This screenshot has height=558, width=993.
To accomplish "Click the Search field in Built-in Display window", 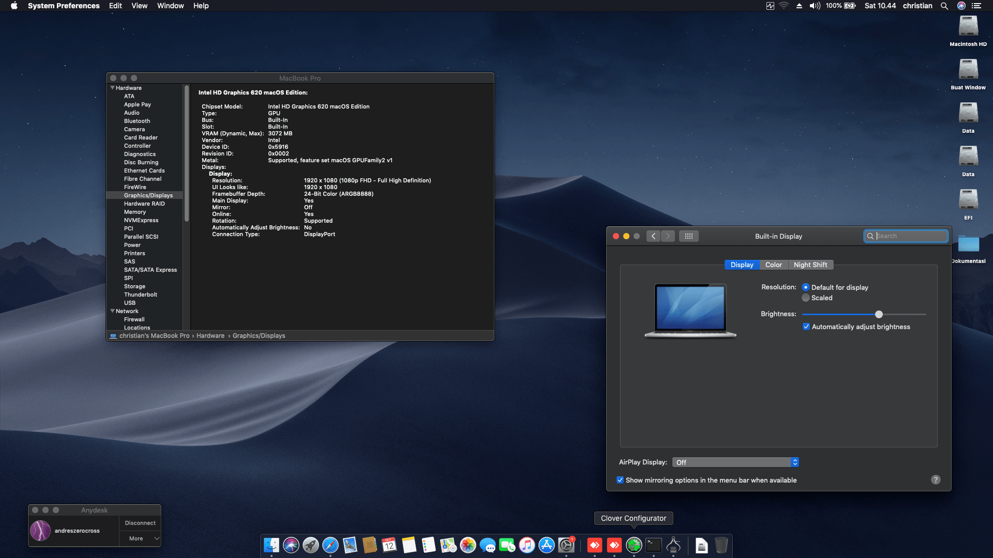I will click(x=908, y=236).
